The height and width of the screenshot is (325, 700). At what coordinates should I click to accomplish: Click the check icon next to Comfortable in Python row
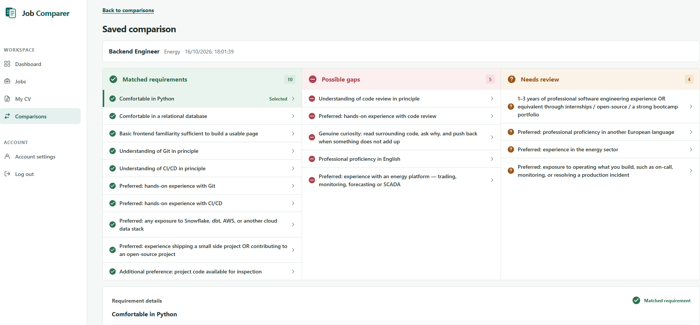pos(113,99)
